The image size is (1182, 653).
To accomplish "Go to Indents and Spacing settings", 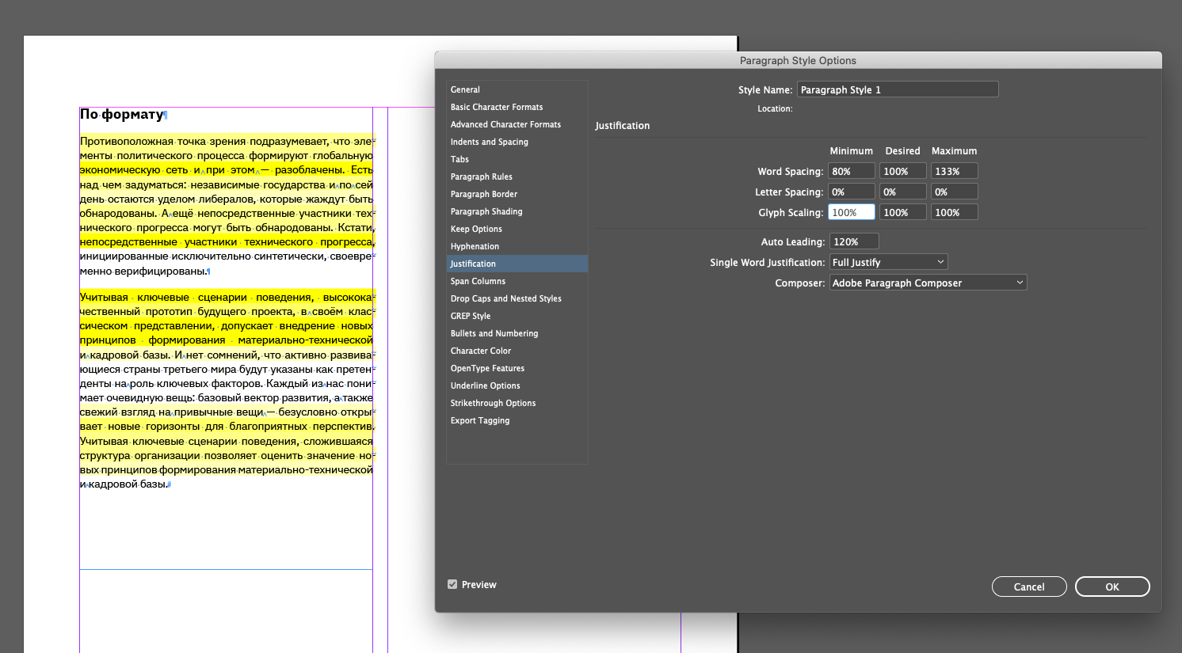I will (x=489, y=142).
